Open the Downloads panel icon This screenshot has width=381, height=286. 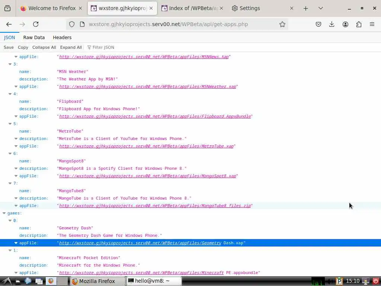[x=332, y=24]
